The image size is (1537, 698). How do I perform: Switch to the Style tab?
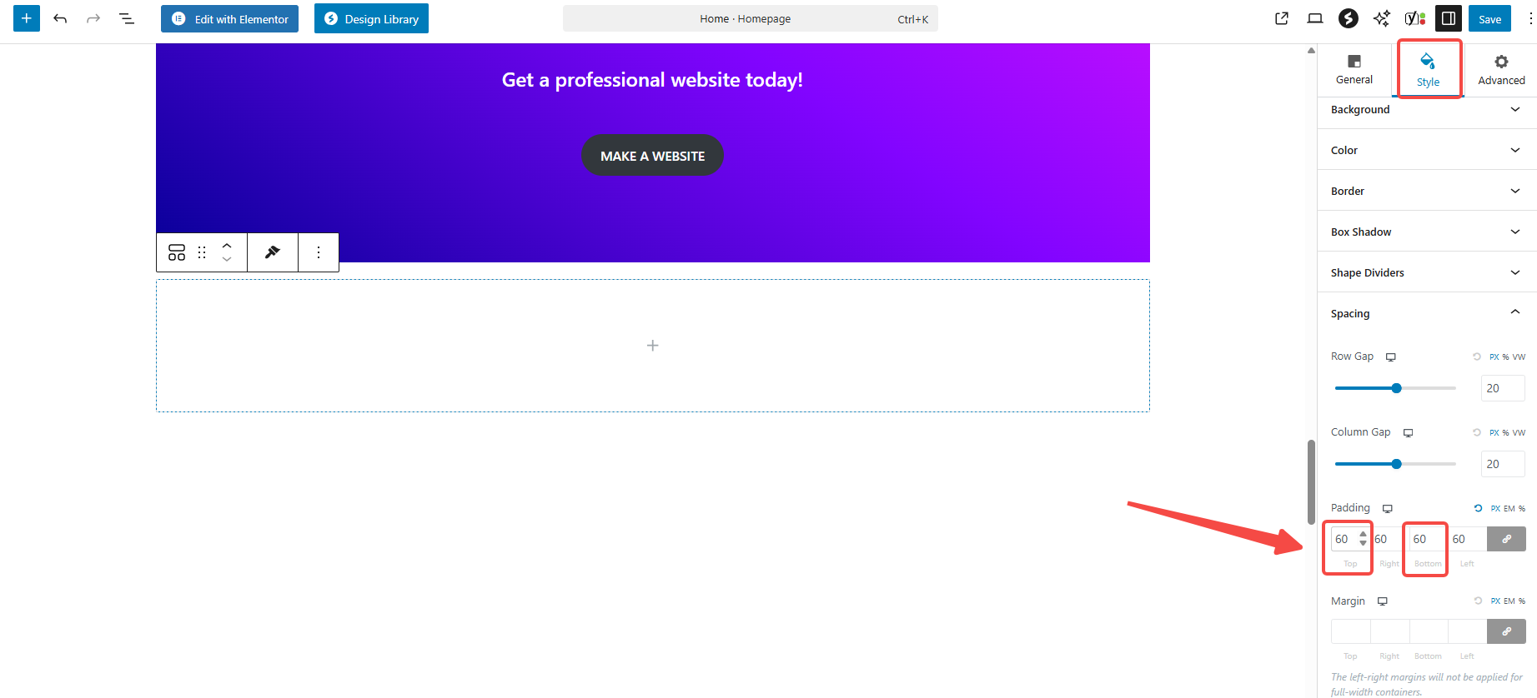(1428, 70)
